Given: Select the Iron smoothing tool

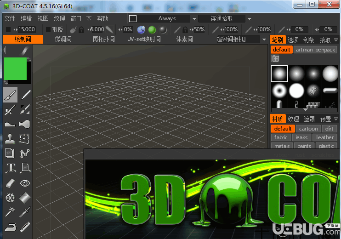Looking at the screenshot, I should click(x=10, y=227).
